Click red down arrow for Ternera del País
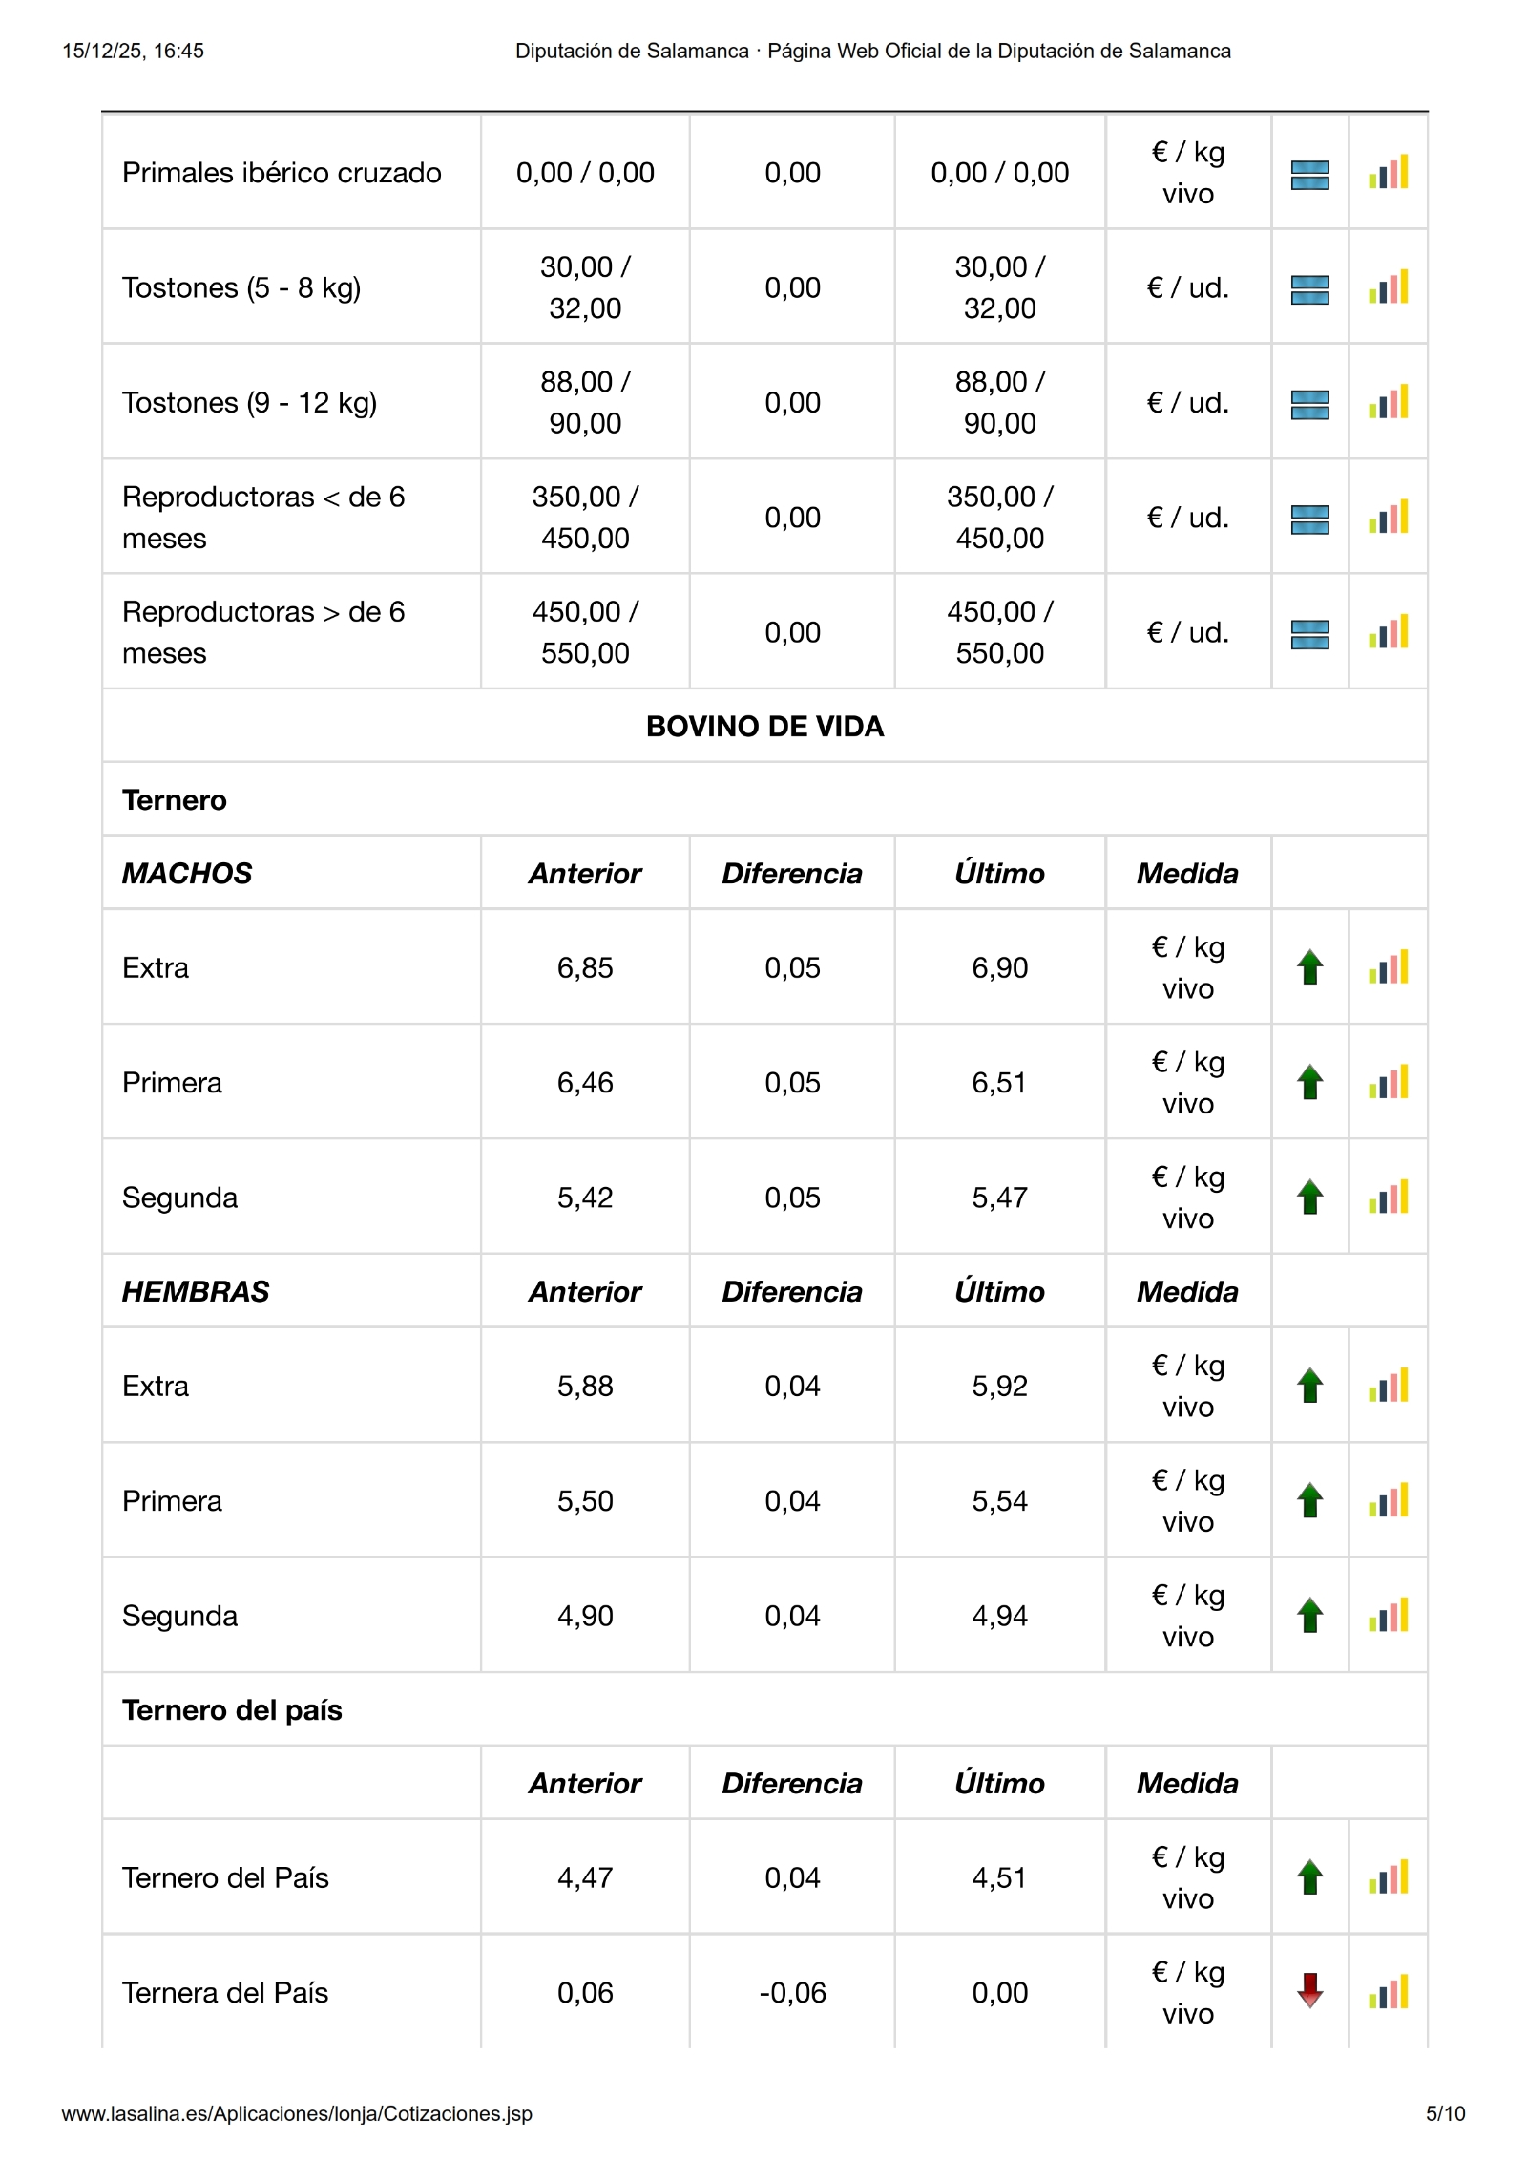This screenshot has width=1527, height=2162. click(x=1309, y=1991)
